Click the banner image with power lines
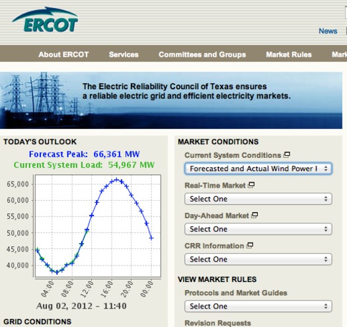347x327 pixels. coord(171,100)
